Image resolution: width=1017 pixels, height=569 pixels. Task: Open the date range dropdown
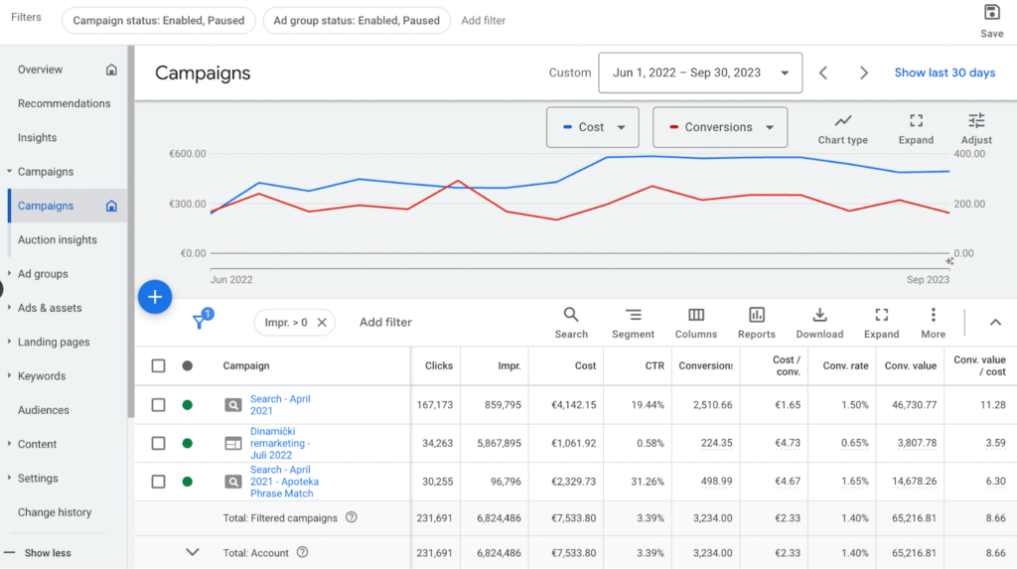700,72
